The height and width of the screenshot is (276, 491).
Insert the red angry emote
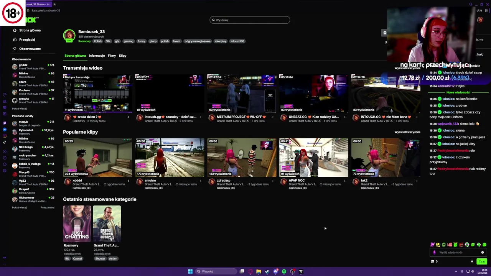click(x=461, y=245)
